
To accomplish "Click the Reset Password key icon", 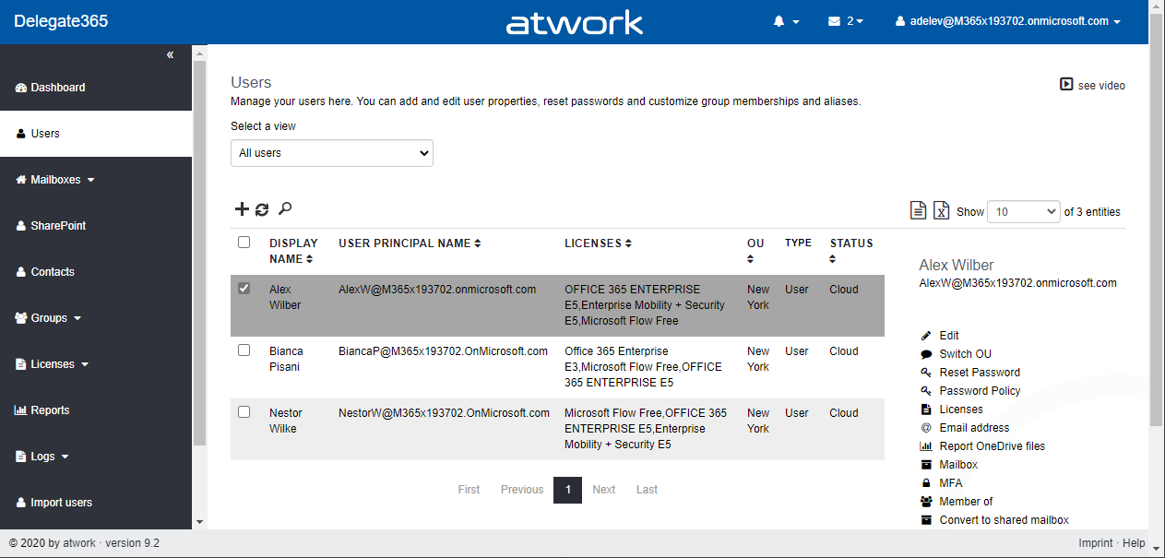I will coord(926,373).
